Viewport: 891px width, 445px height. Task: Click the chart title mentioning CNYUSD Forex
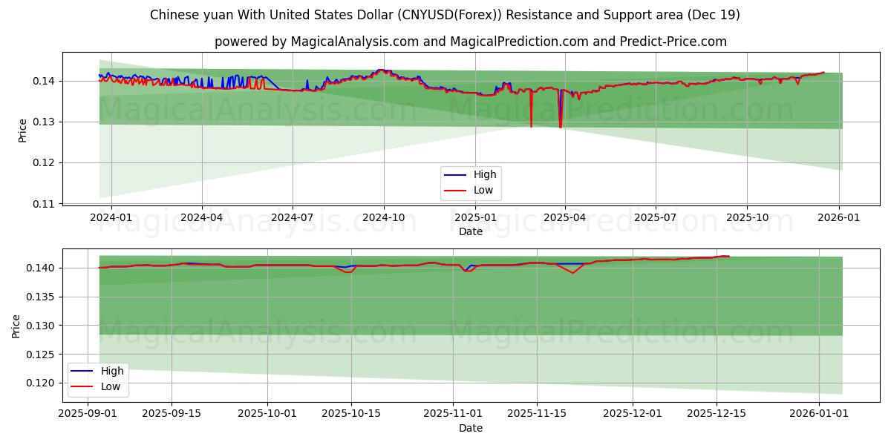tap(446, 13)
